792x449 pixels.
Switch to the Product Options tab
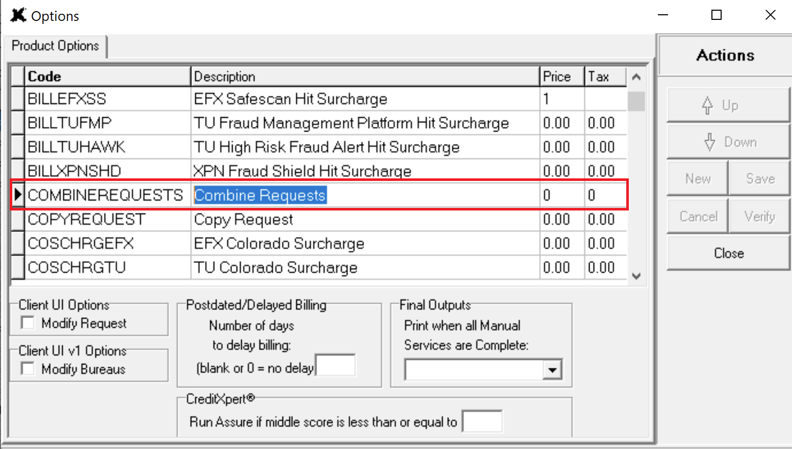coord(55,46)
